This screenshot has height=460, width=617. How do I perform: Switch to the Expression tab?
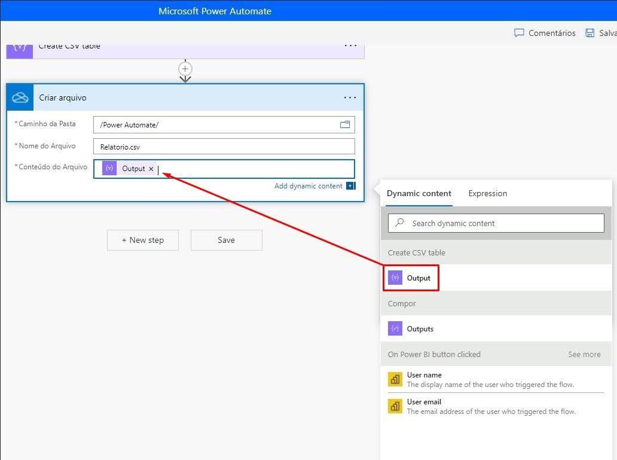click(487, 193)
